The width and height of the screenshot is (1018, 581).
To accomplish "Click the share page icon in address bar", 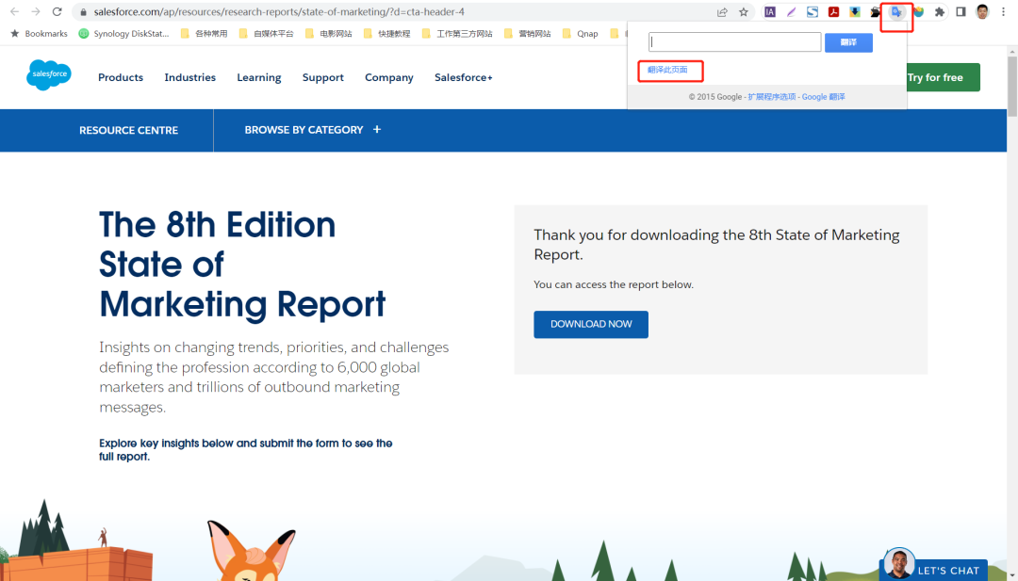I will (722, 12).
